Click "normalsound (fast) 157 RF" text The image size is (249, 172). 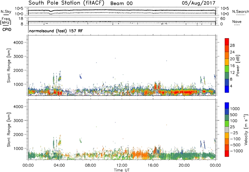click(x=56, y=31)
